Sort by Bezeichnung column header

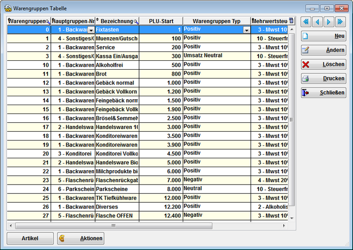coord(117,21)
